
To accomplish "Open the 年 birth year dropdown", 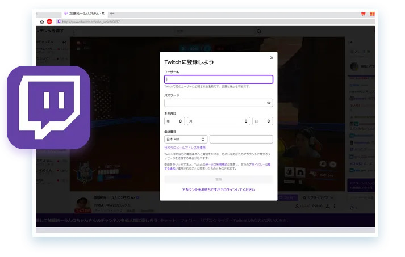I will 174,121.
